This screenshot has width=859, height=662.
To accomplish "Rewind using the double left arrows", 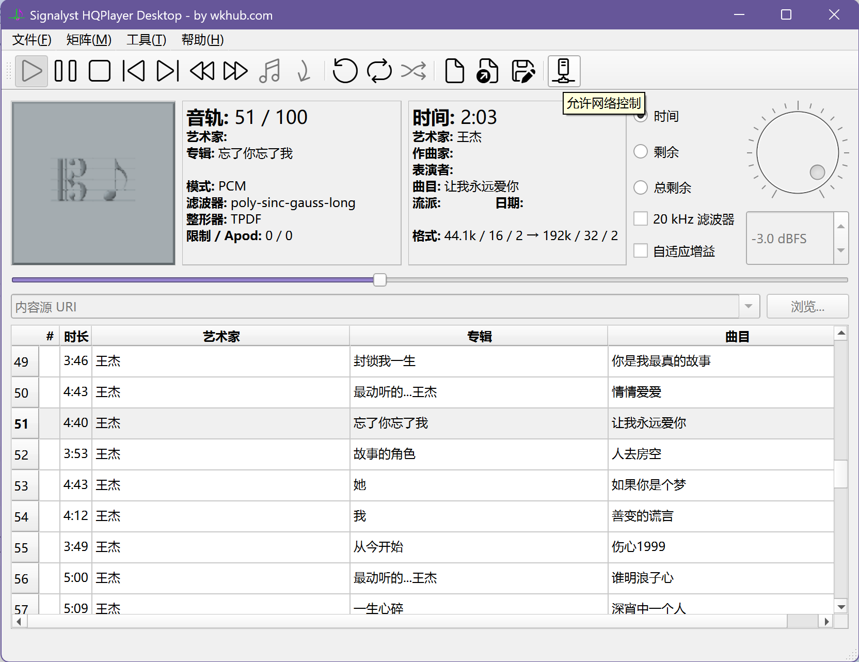I will click(202, 71).
